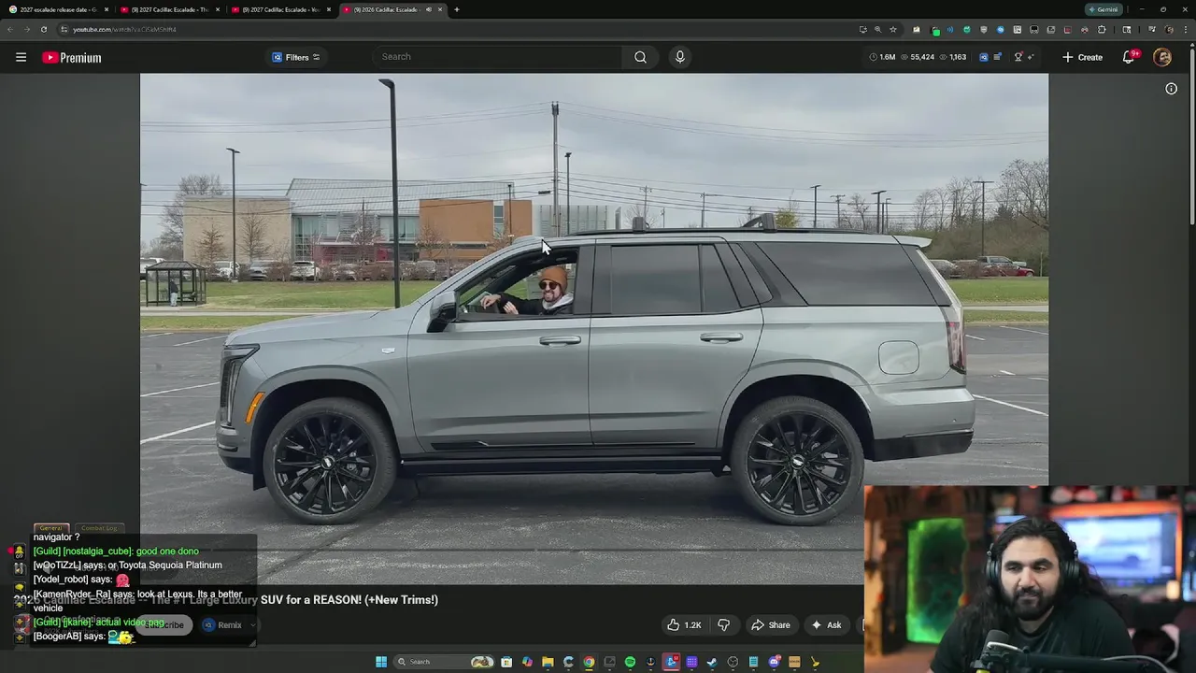Click the 1.6M clock statistic

coord(882,57)
